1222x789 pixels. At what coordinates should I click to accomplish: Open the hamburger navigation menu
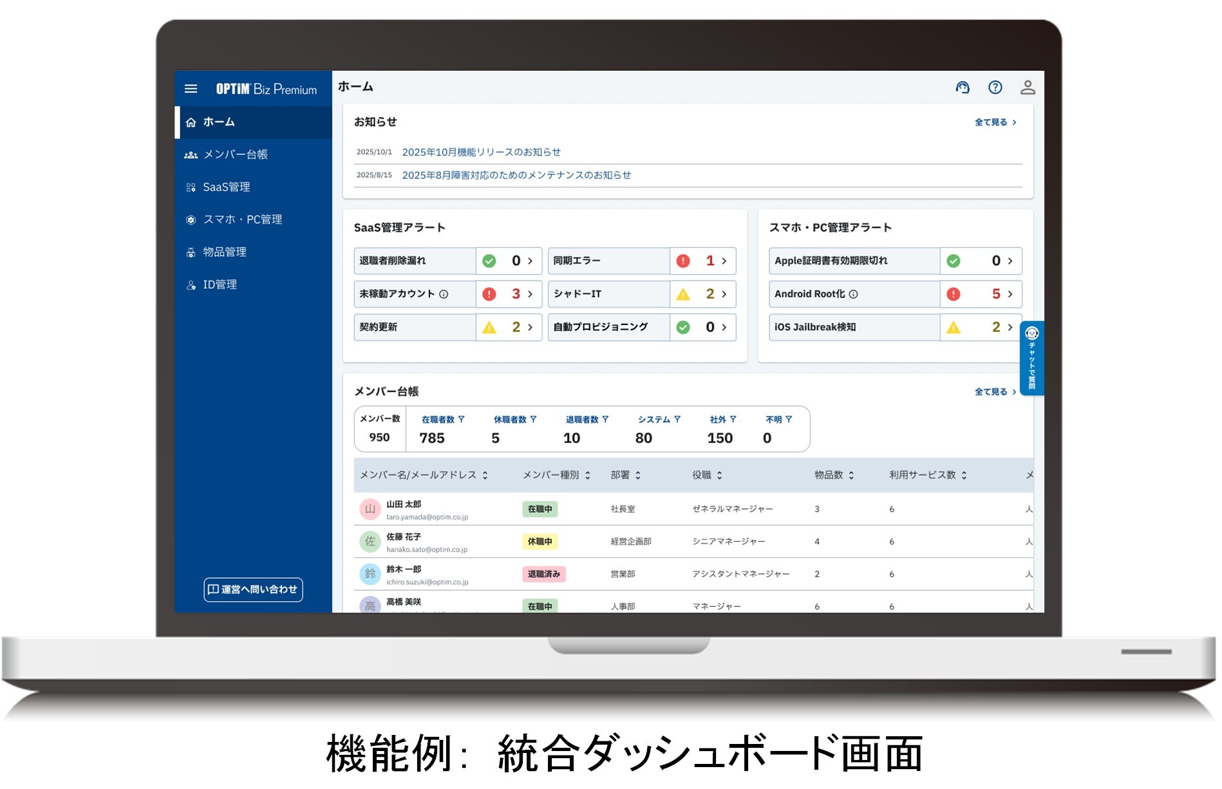tap(191, 88)
